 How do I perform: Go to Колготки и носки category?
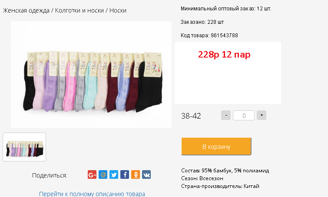point(79,10)
